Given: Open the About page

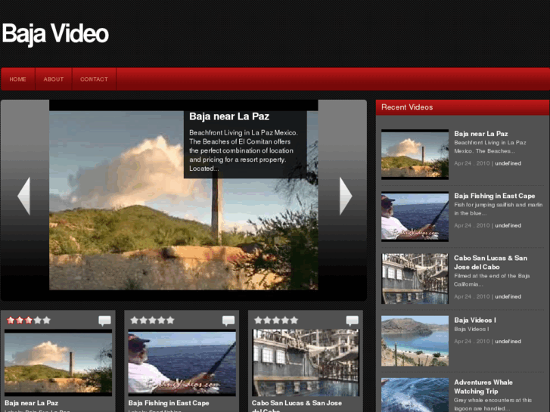Looking at the screenshot, I should point(54,79).
